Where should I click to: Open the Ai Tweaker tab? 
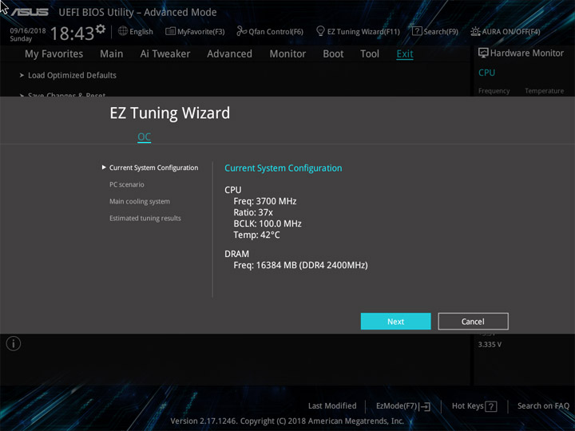pyautogui.click(x=165, y=54)
